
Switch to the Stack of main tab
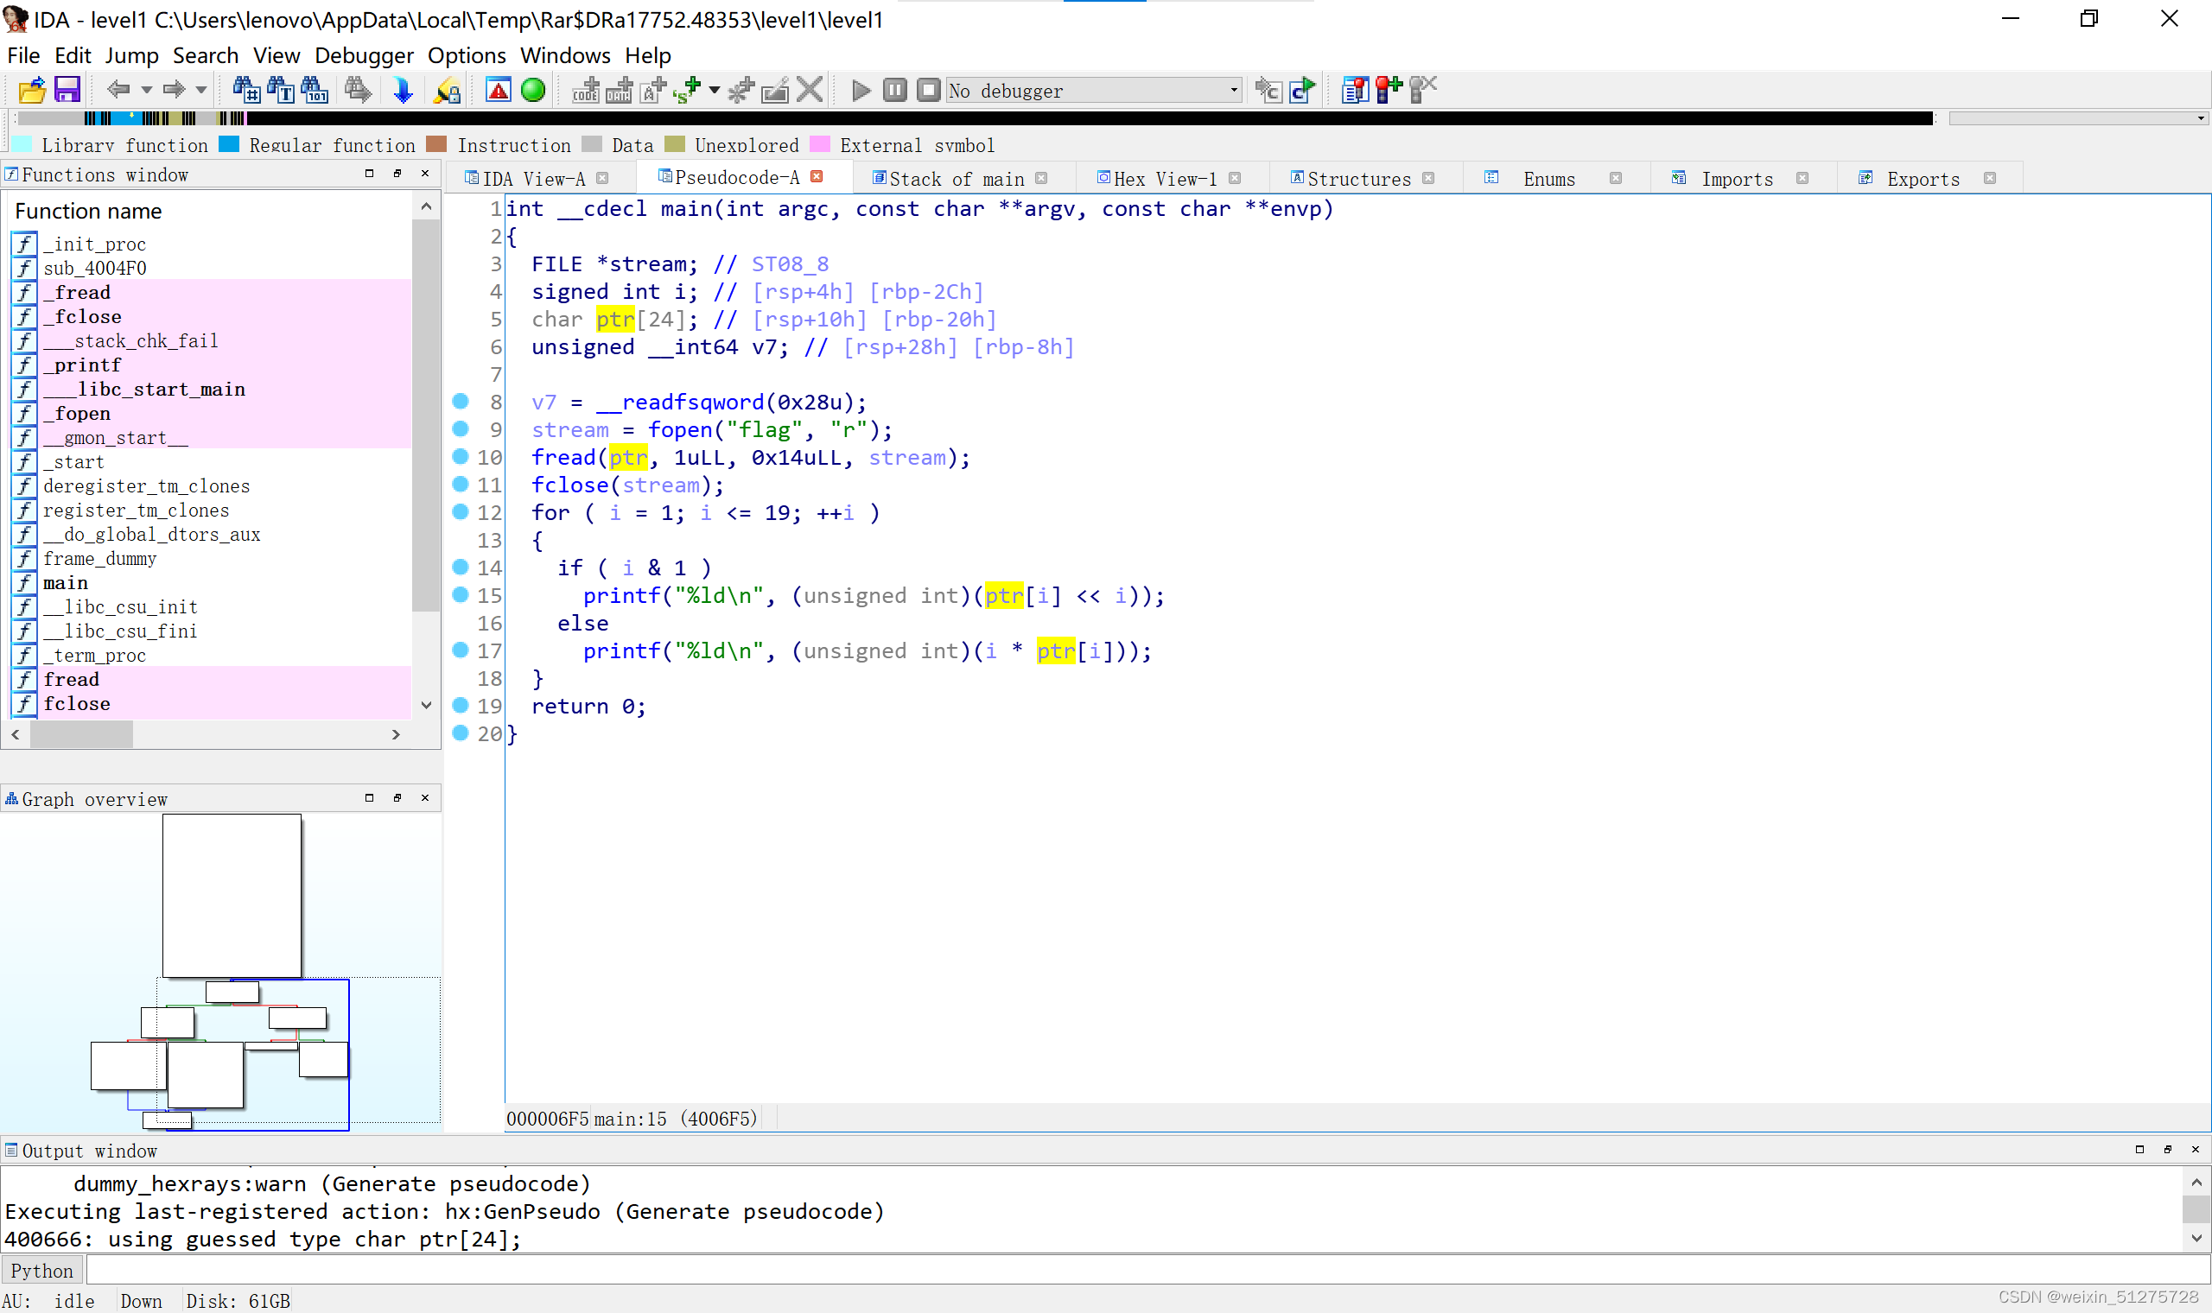[x=956, y=179]
